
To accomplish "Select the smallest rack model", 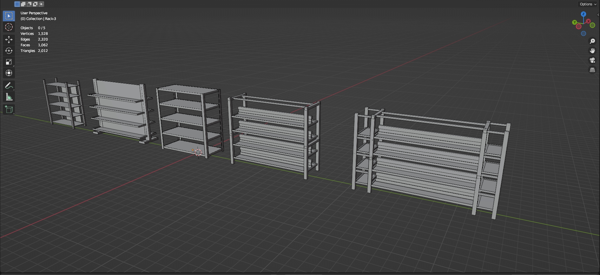I will click(64, 103).
